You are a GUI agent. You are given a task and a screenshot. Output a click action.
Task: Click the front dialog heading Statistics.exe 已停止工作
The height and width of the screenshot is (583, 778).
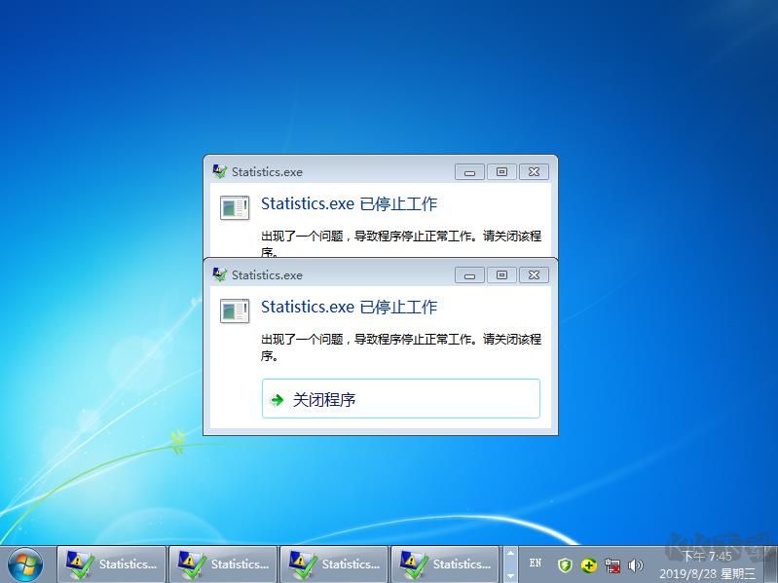point(349,307)
